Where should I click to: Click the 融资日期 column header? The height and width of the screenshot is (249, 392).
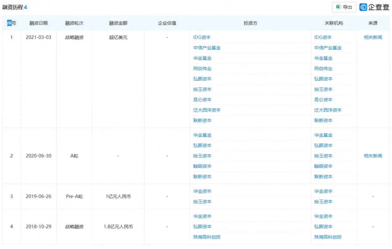click(x=38, y=23)
